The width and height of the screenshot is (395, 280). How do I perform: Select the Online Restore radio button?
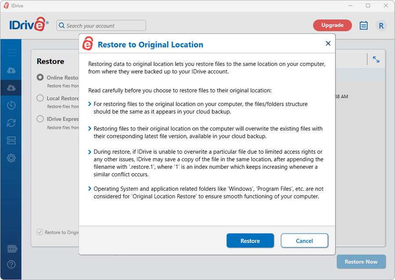pos(40,77)
